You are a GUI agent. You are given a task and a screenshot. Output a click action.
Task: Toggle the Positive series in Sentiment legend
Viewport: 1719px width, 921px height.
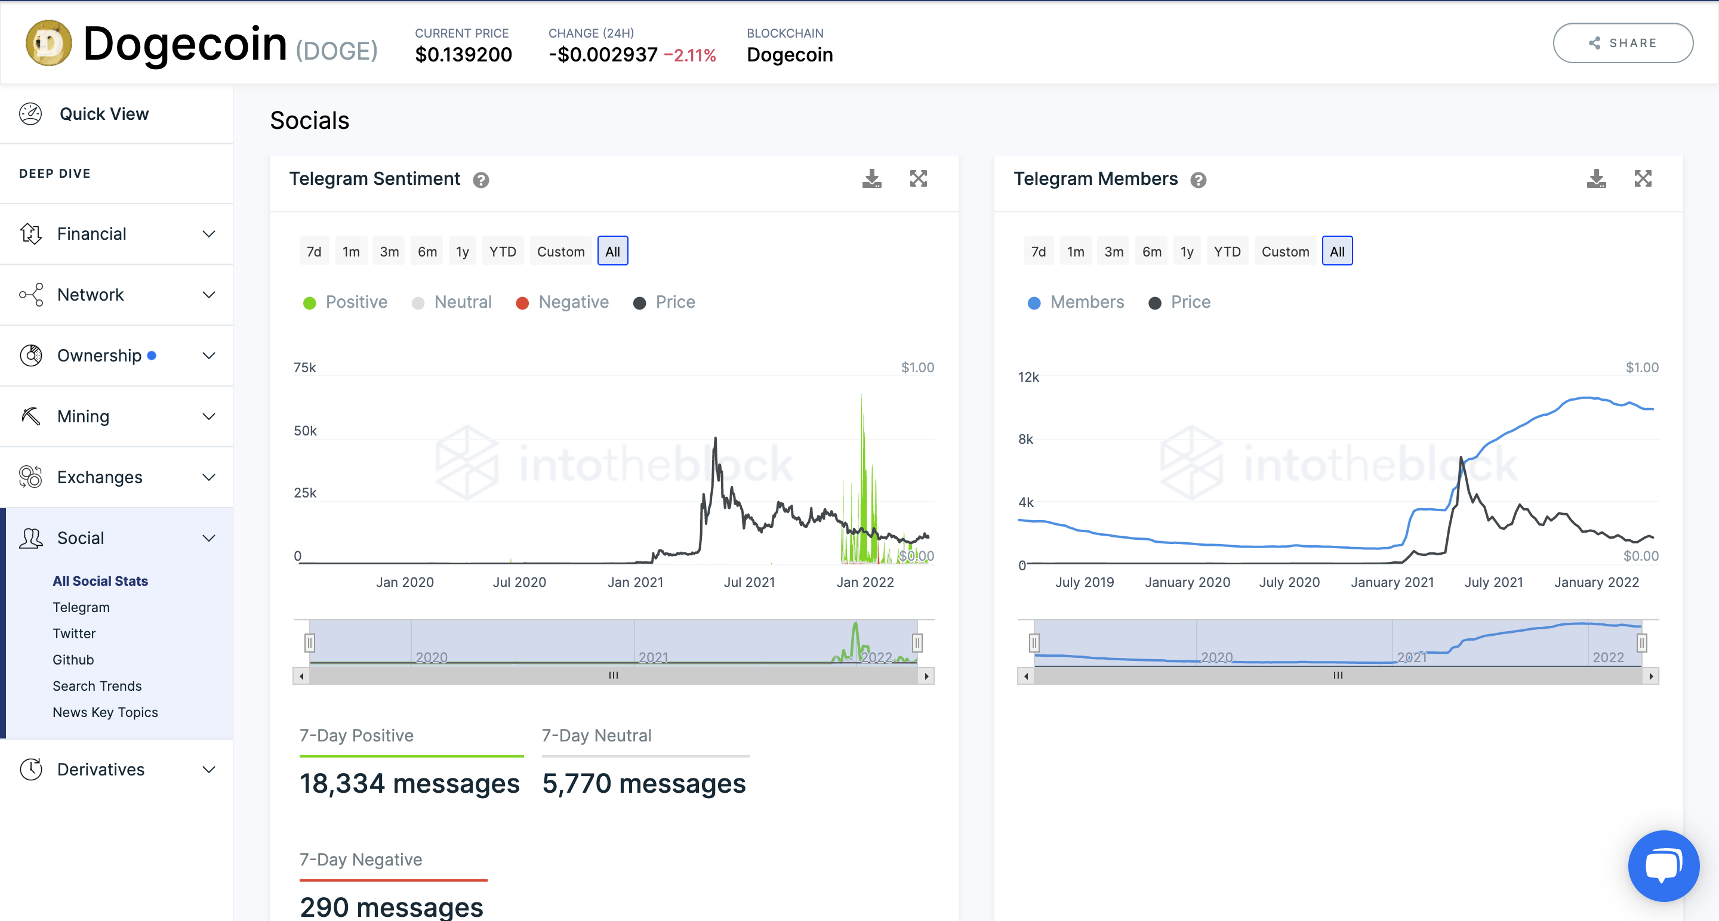(345, 302)
